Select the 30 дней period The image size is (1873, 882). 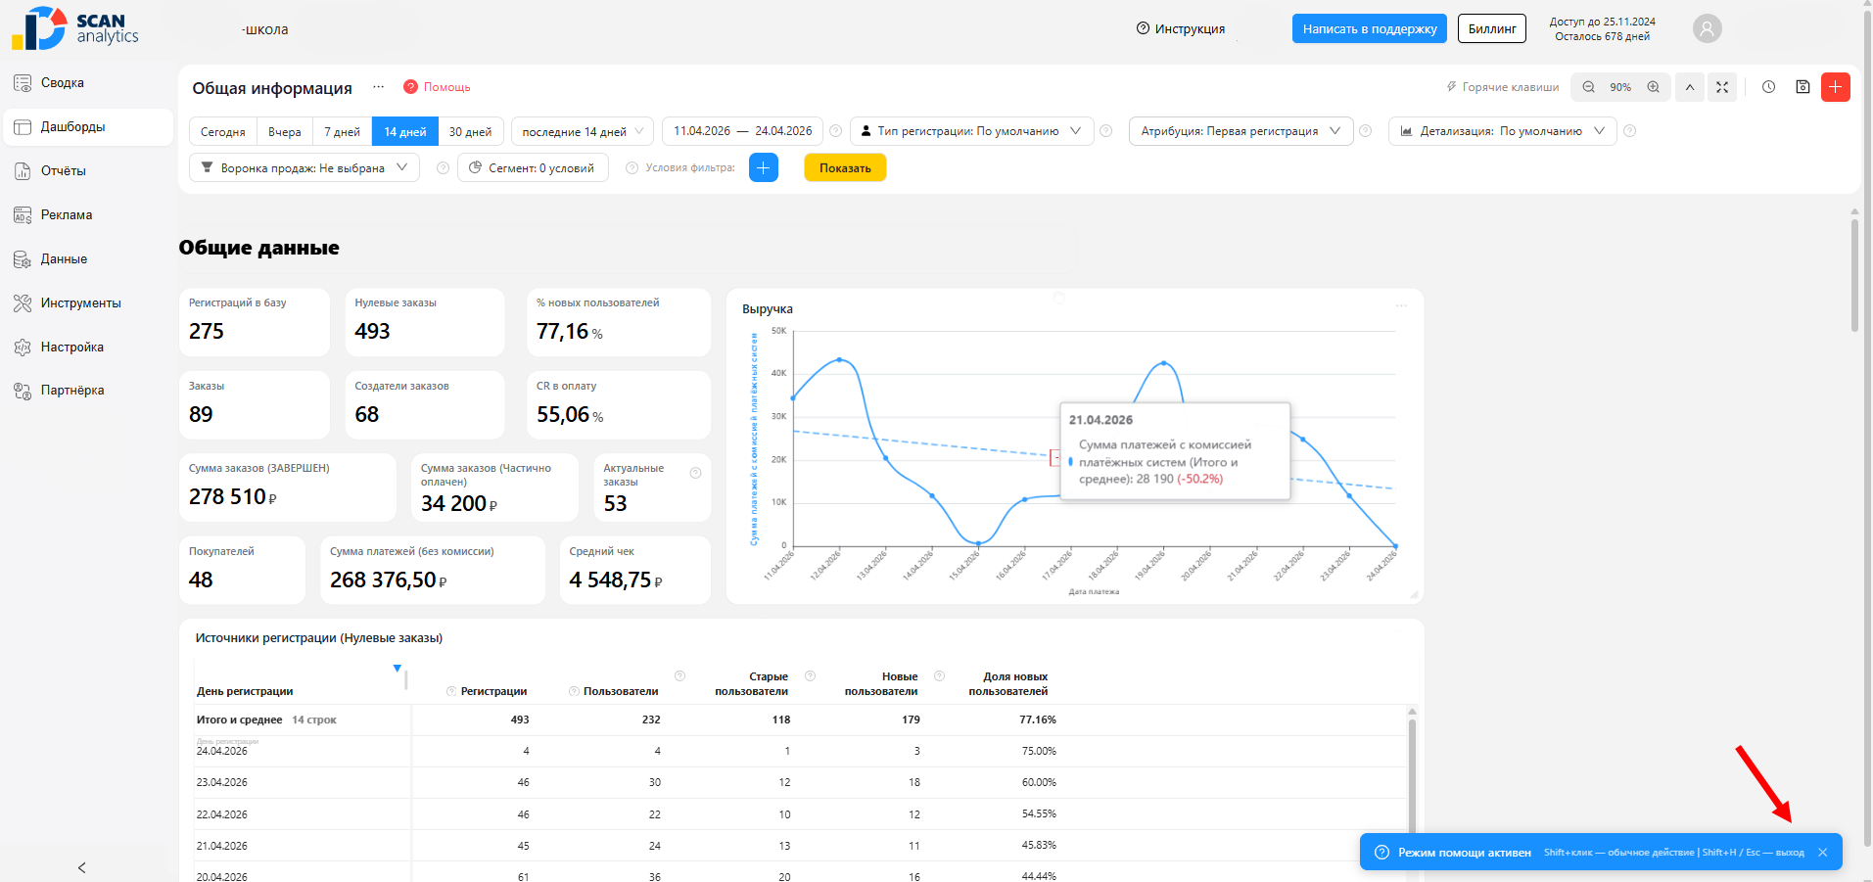[x=471, y=131]
